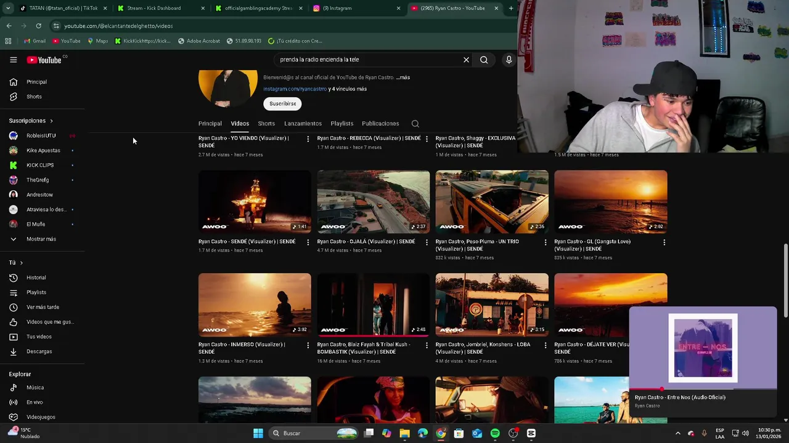This screenshot has height=443, width=789.
Task: Open Videojuegos under Explorar
Action: 42,417
